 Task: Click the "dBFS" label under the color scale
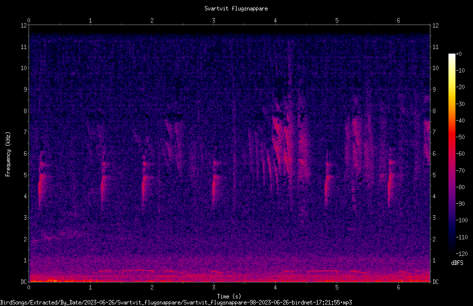point(457,263)
